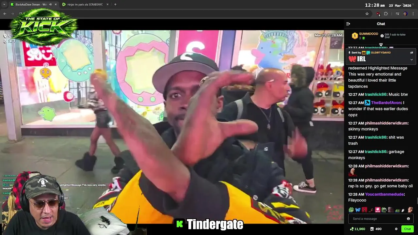The image size is (418, 235).
Task: Open SUMMDOOD's leaderboard entry
Action: point(365,36)
